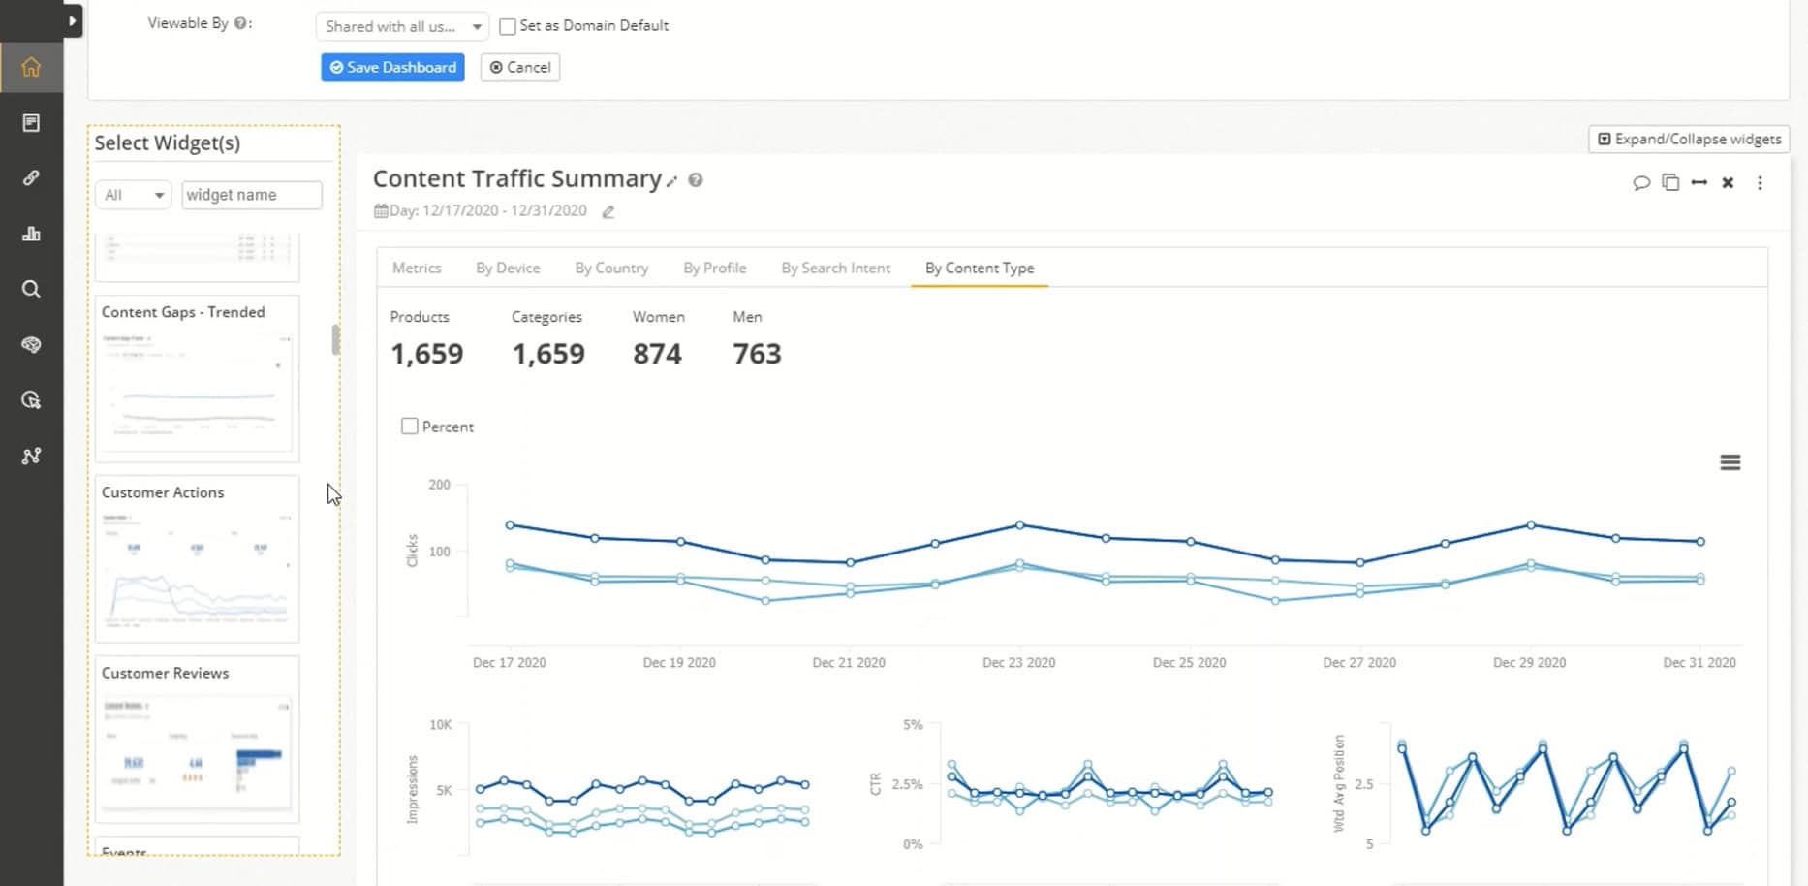1808x886 pixels.
Task: Open the chart hamburger menu
Action: click(x=1730, y=462)
